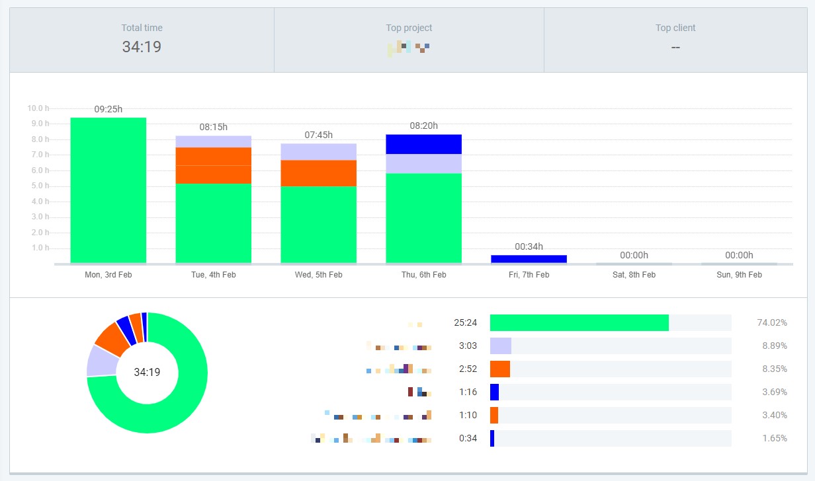Select Monday's green 09:25h bar
815x481 pixels.
(x=108, y=190)
